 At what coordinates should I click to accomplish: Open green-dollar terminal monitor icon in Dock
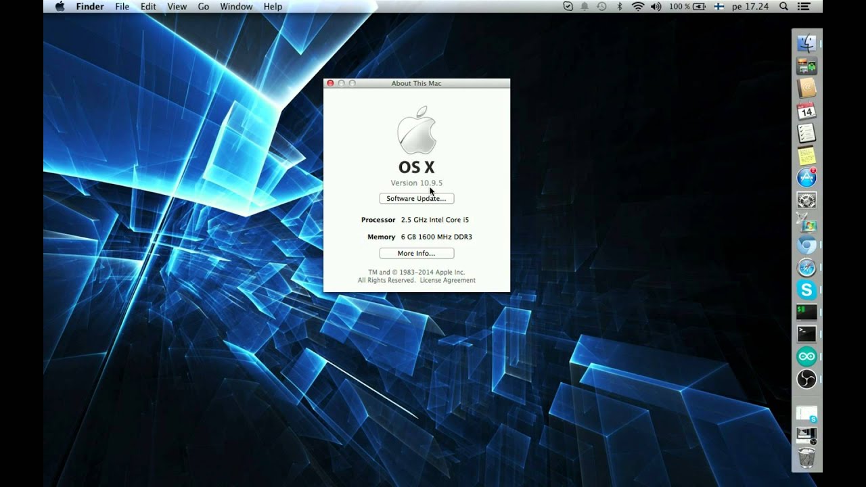[x=806, y=312]
